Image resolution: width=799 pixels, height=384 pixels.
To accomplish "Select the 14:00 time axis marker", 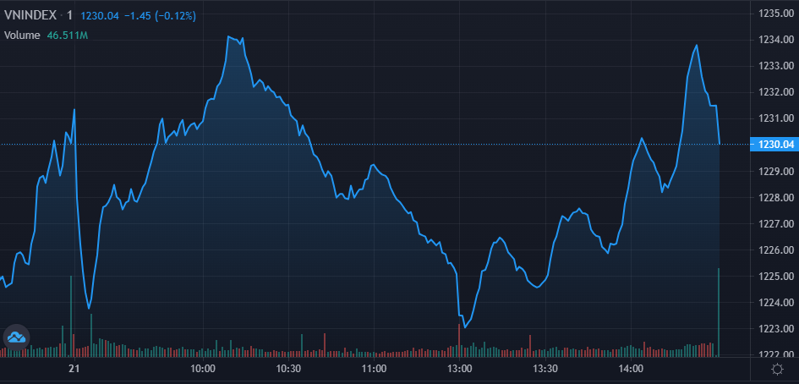I will (x=631, y=369).
